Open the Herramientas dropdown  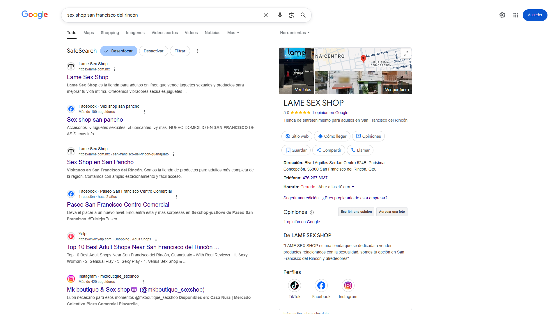coord(295,33)
